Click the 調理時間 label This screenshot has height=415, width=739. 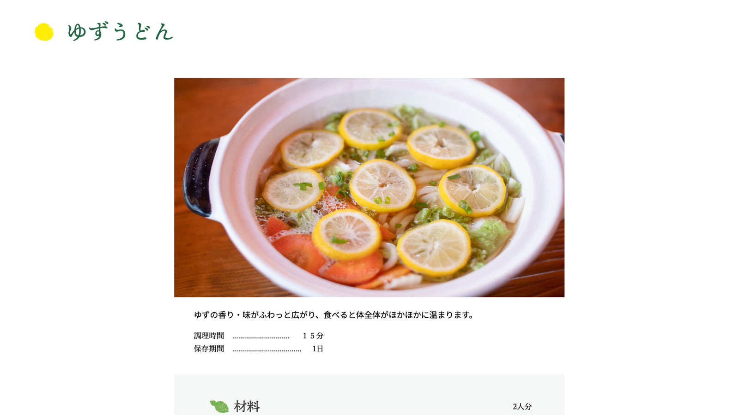[x=209, y=336]
